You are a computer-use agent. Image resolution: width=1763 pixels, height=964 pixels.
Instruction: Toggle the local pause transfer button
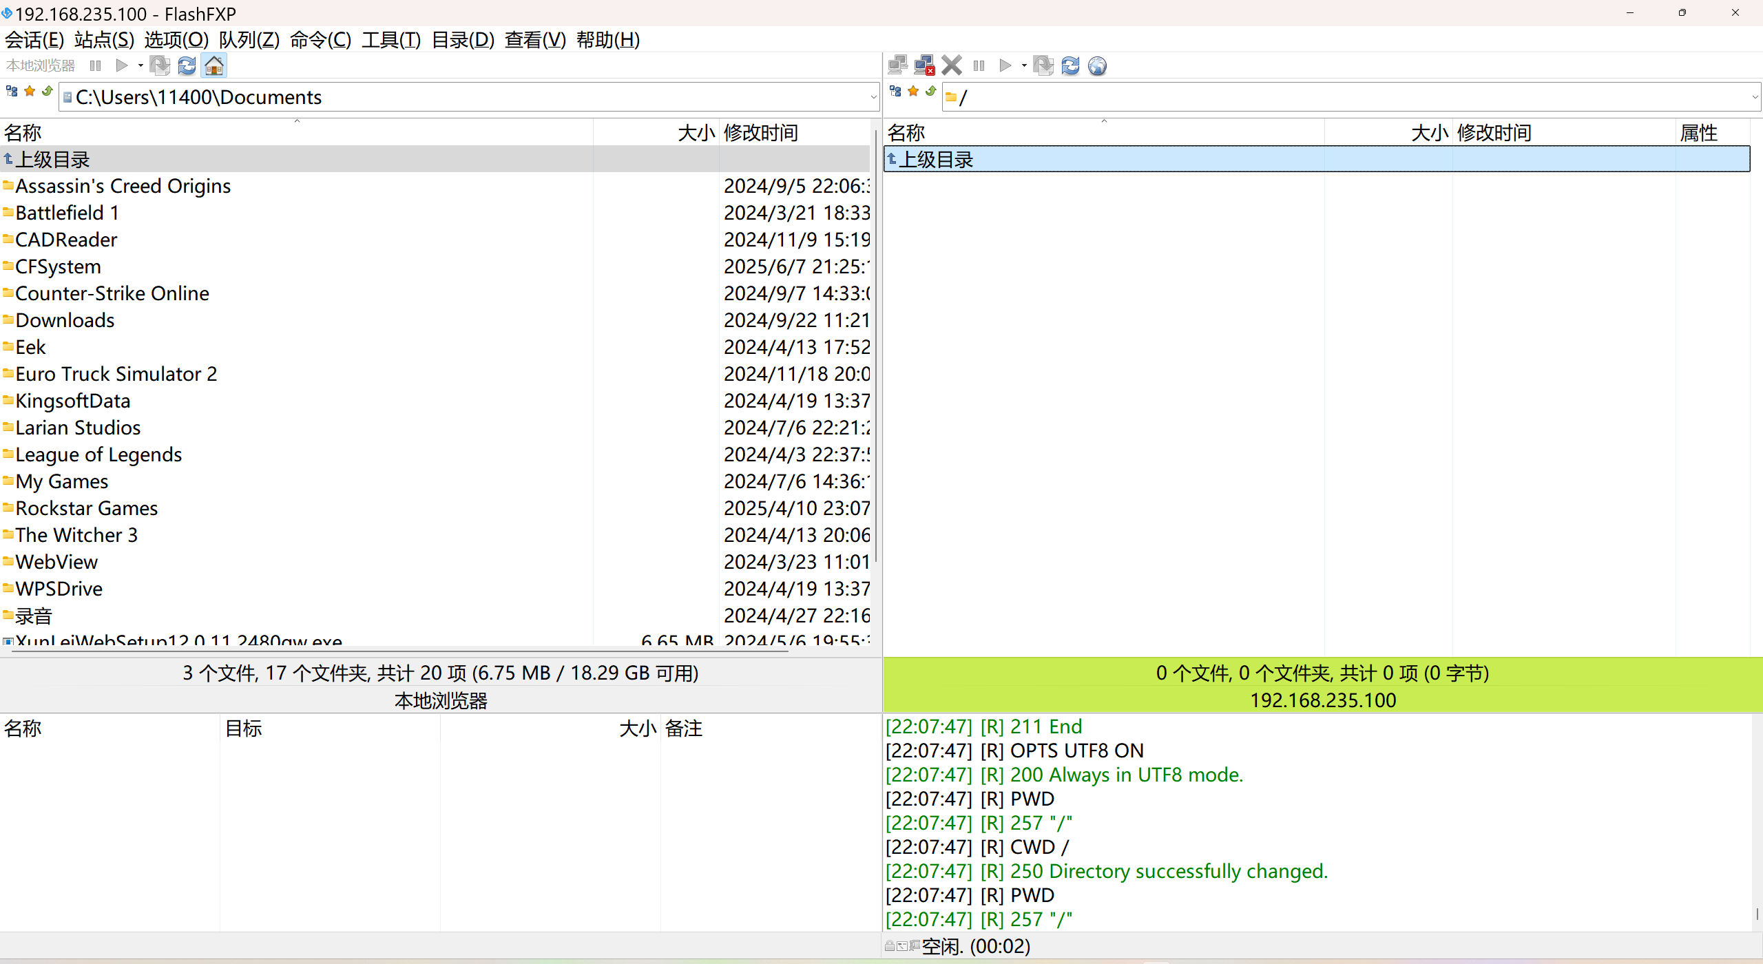click(x=96, y=65)
